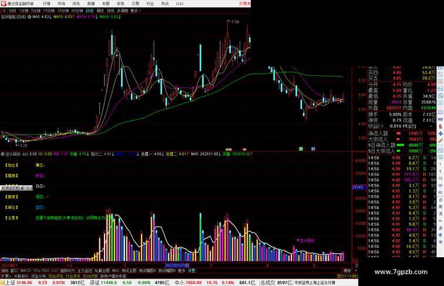Switch to the 1分钟 period tab
444x286 pixels.
pyautogui.click(x=23, y=11)
